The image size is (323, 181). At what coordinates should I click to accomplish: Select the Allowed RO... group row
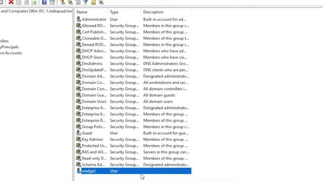(x=133, y=26)
